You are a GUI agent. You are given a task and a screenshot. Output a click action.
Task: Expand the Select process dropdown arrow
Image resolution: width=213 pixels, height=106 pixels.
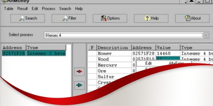click(206, 35)
